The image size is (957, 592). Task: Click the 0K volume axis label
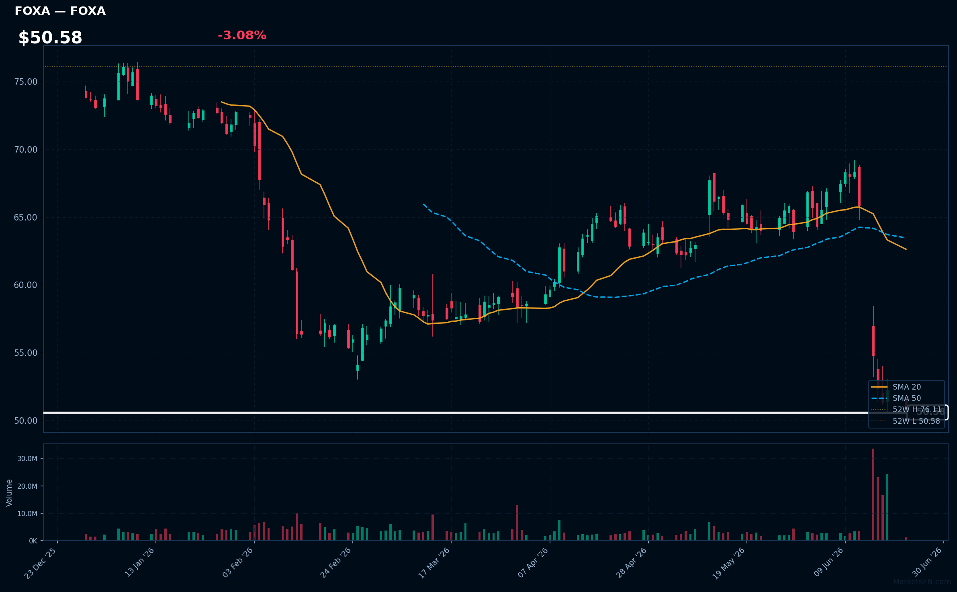33,541
